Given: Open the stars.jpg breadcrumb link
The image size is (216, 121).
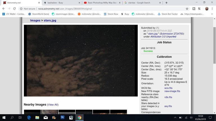Looking at the screenshot, I should tap(50, 20).
